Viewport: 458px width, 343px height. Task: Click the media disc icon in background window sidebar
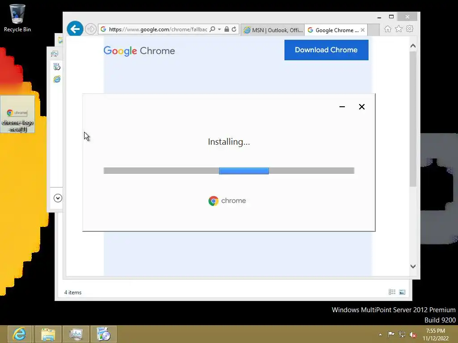[57, 67]
